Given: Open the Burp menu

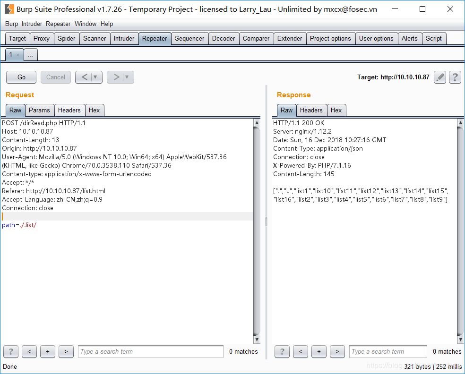Looking at the screenshot, I should point(11,24).
